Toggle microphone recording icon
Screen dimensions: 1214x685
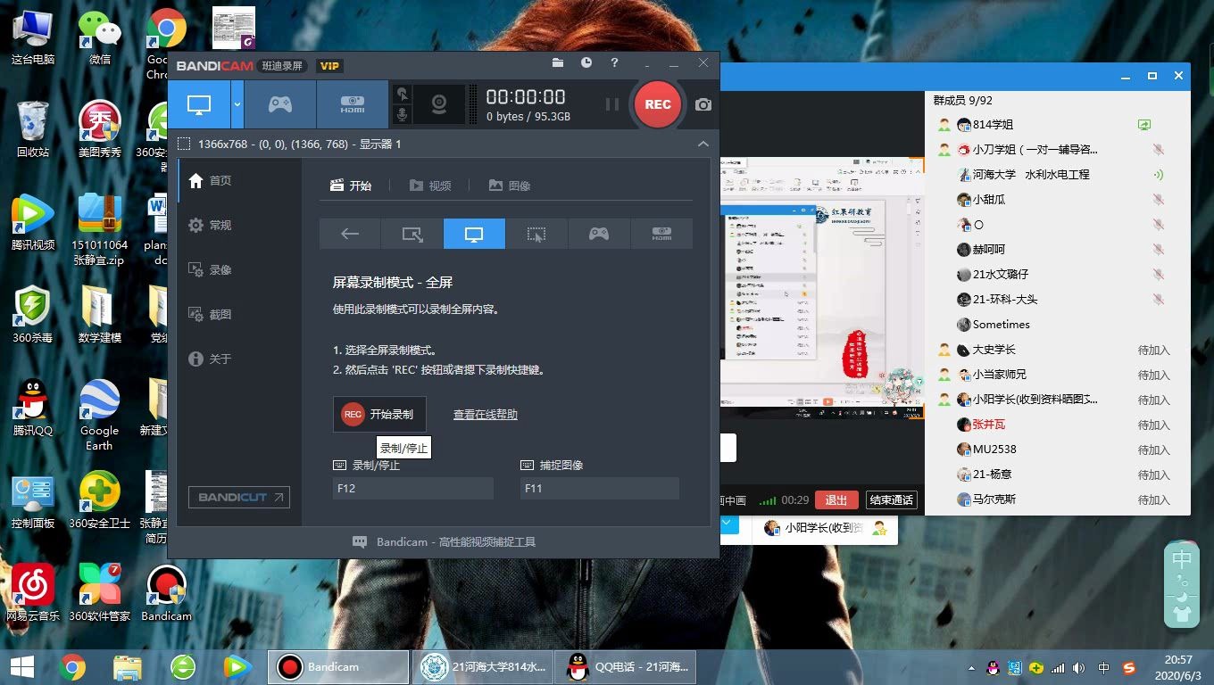[x=403, y=115]
